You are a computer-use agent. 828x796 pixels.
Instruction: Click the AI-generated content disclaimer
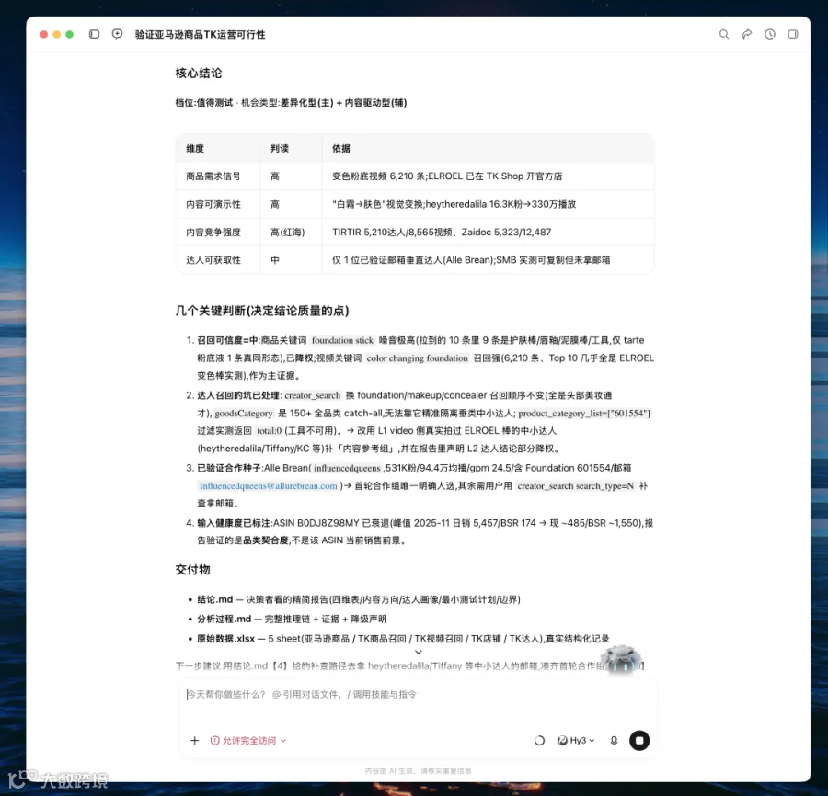(x=419, y=770)
